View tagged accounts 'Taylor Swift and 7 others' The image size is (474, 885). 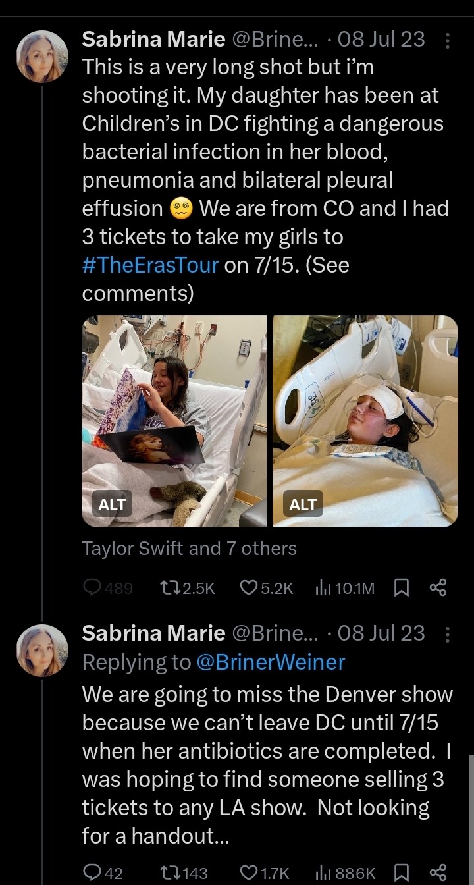[190, 549]
